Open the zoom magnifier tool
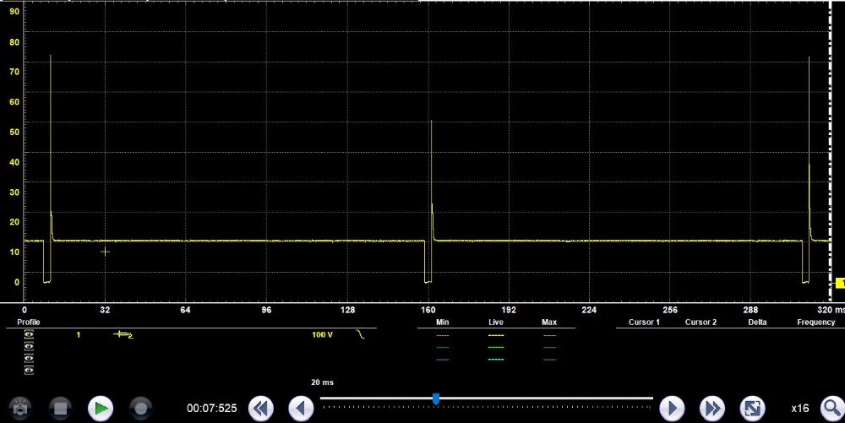Screen dimensions: 845x423 [x=831, y=409]
